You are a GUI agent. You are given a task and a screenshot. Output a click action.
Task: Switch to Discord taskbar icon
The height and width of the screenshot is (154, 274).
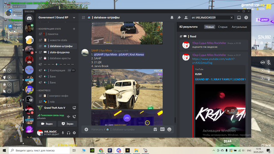pos(119,150)
